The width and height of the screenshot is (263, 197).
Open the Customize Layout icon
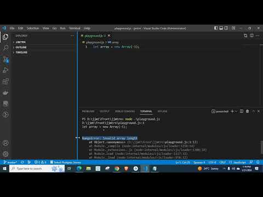pos(233,28)
